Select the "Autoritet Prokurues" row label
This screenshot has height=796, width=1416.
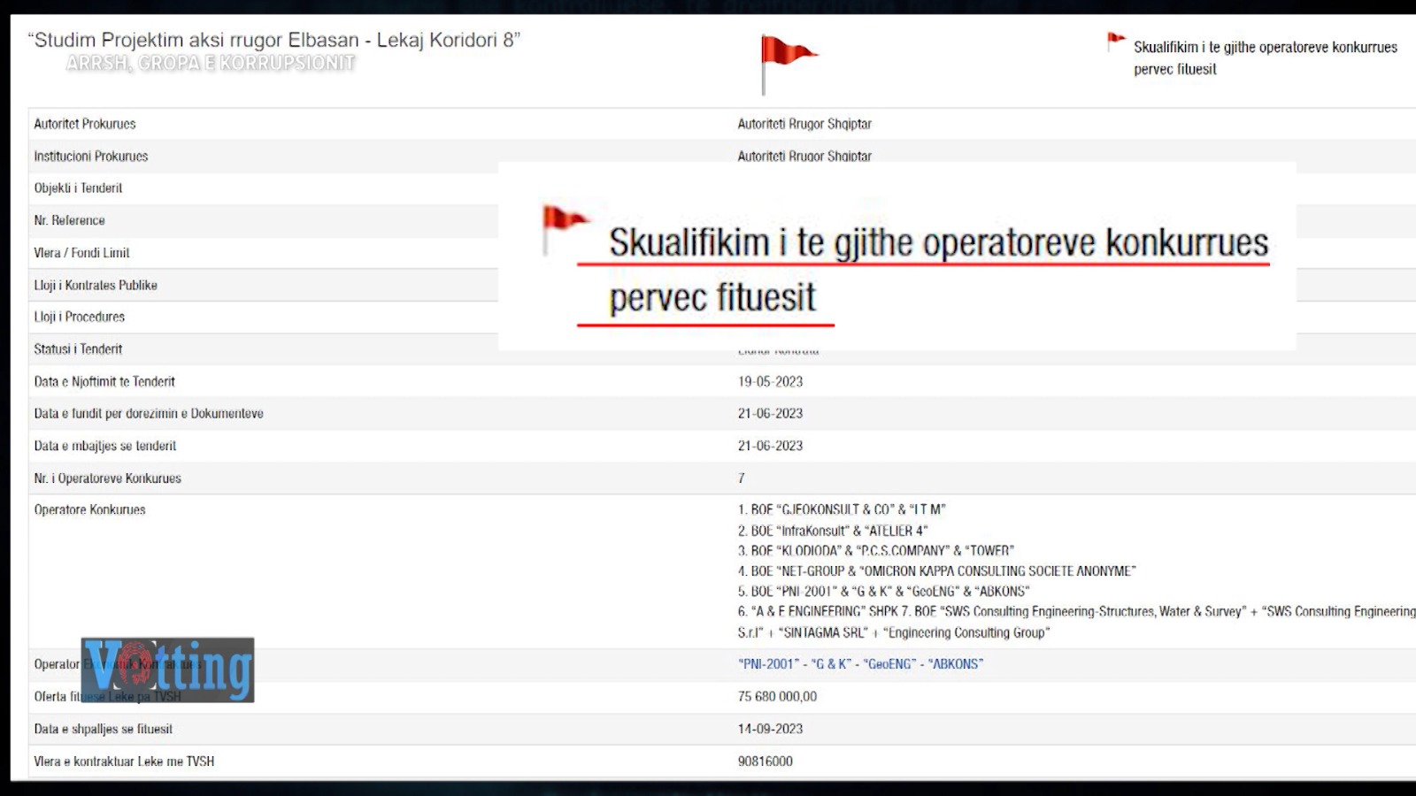click(85, 124)
